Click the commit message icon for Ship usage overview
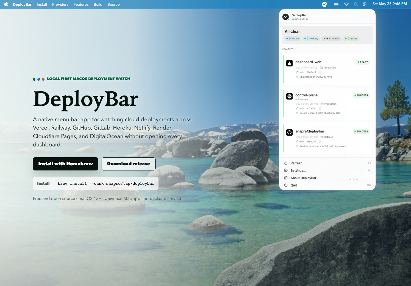 pos(297,77)
